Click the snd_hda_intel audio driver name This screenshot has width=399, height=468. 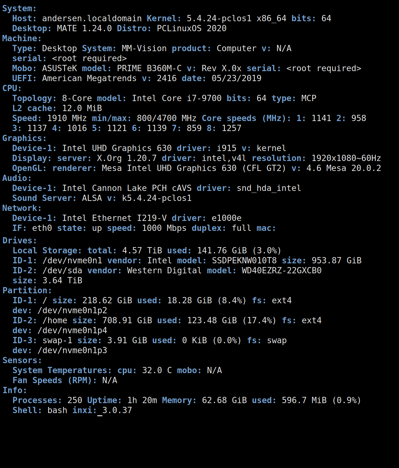point(269,188)
